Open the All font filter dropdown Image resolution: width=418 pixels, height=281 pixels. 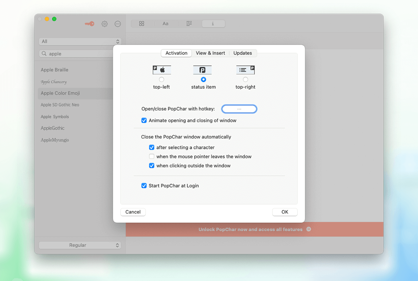pos(80,41)
